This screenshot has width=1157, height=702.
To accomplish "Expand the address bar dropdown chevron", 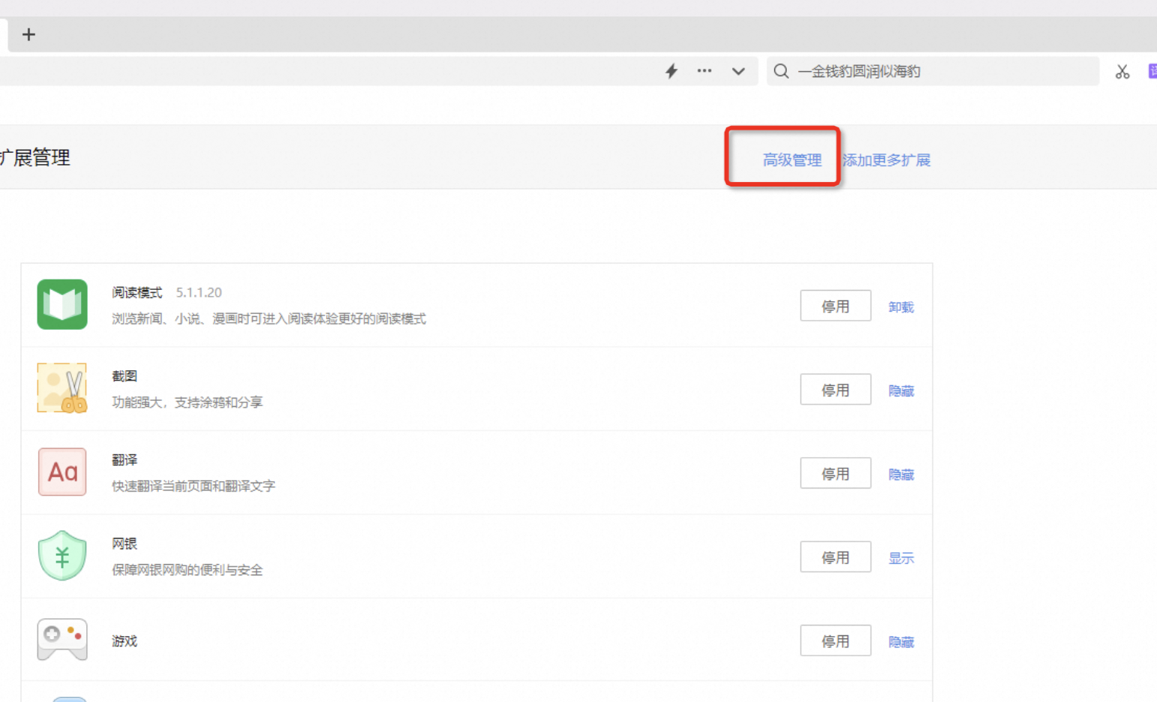I will click(x=738, y=71).
